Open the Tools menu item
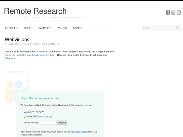 (28, 28)
